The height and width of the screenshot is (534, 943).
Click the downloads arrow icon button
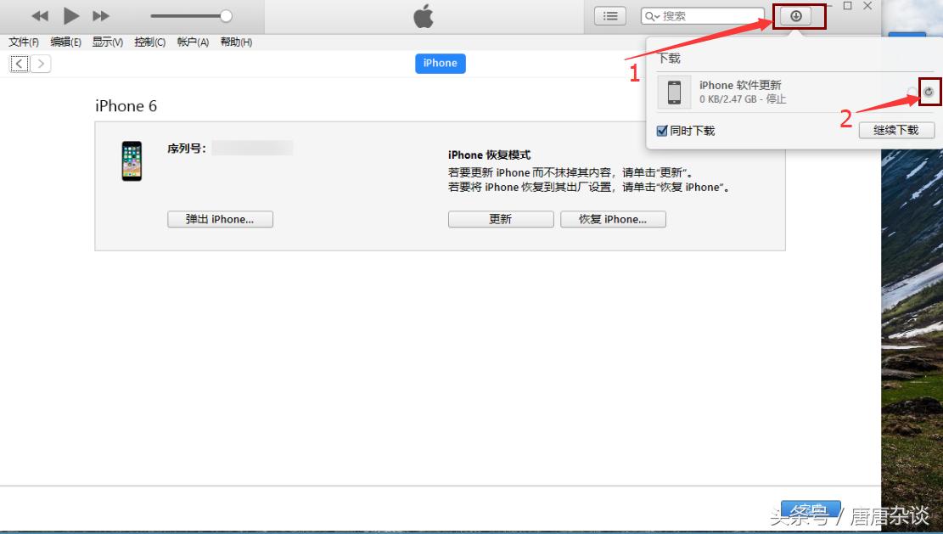(795, 16)
